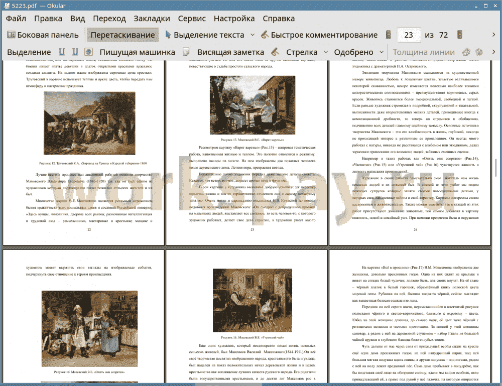Select the first underline annotation icon

(62, 52)
